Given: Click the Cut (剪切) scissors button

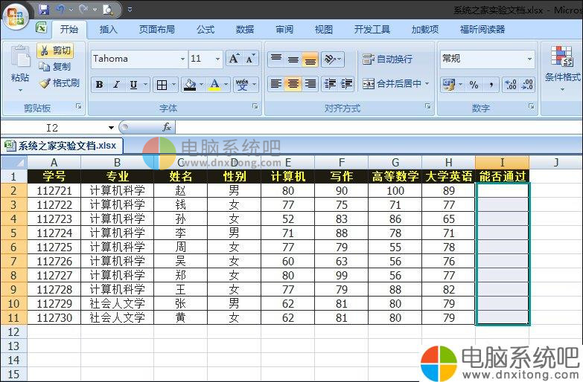Looking at the screenshot, I should [x=55, y=51].
